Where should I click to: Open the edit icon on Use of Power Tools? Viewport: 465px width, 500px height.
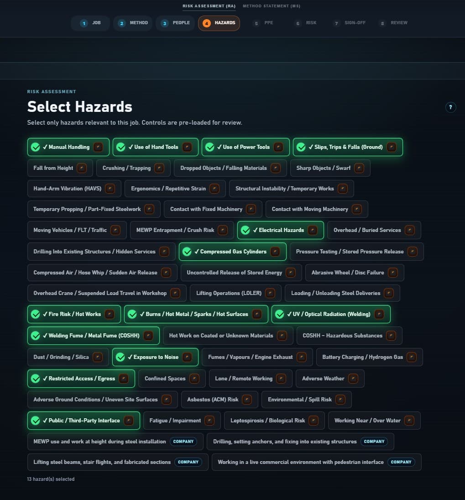click(278, 147)
